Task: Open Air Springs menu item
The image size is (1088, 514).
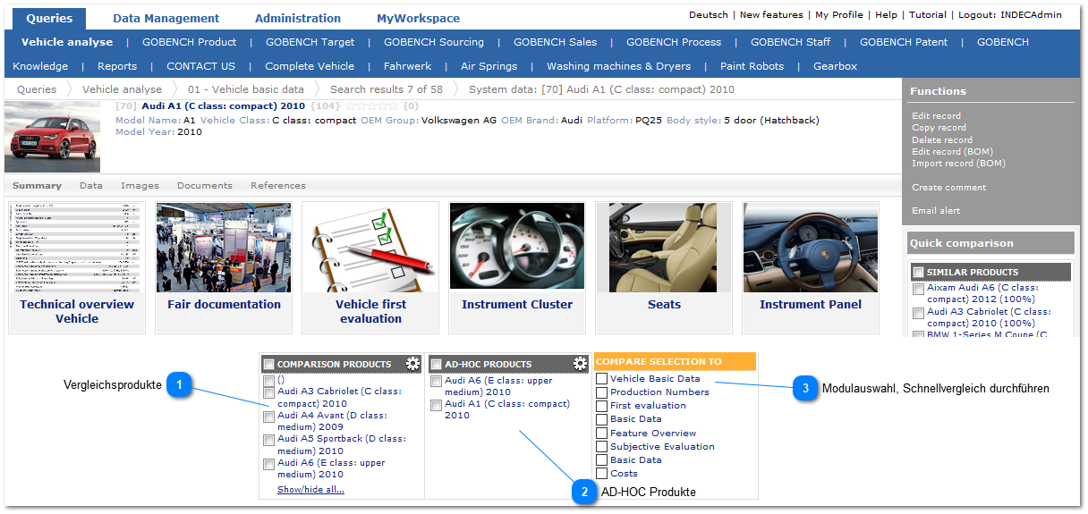Action: (x=489, y=66)
